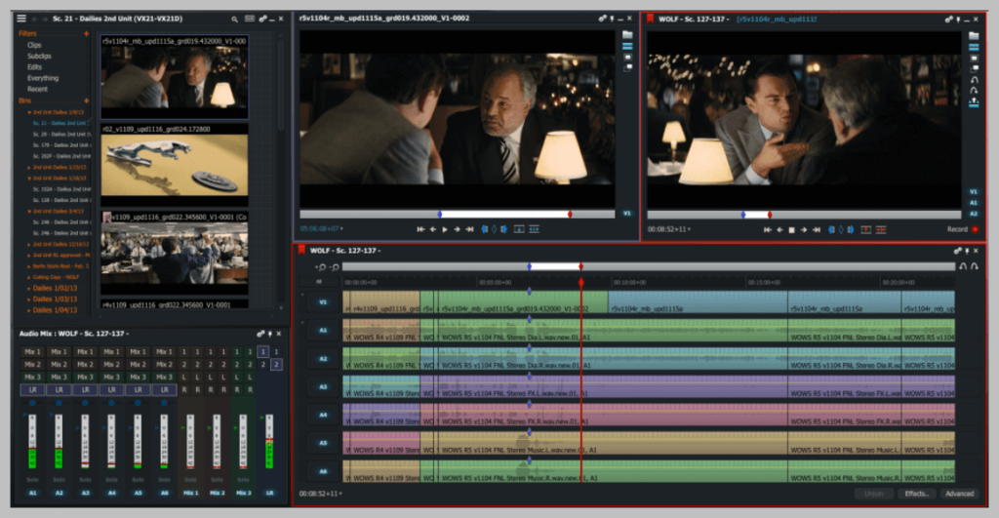This screenshot has width=999, height=518.
Task: Zoom in on the timeline
Action: (x=320, y=267)
